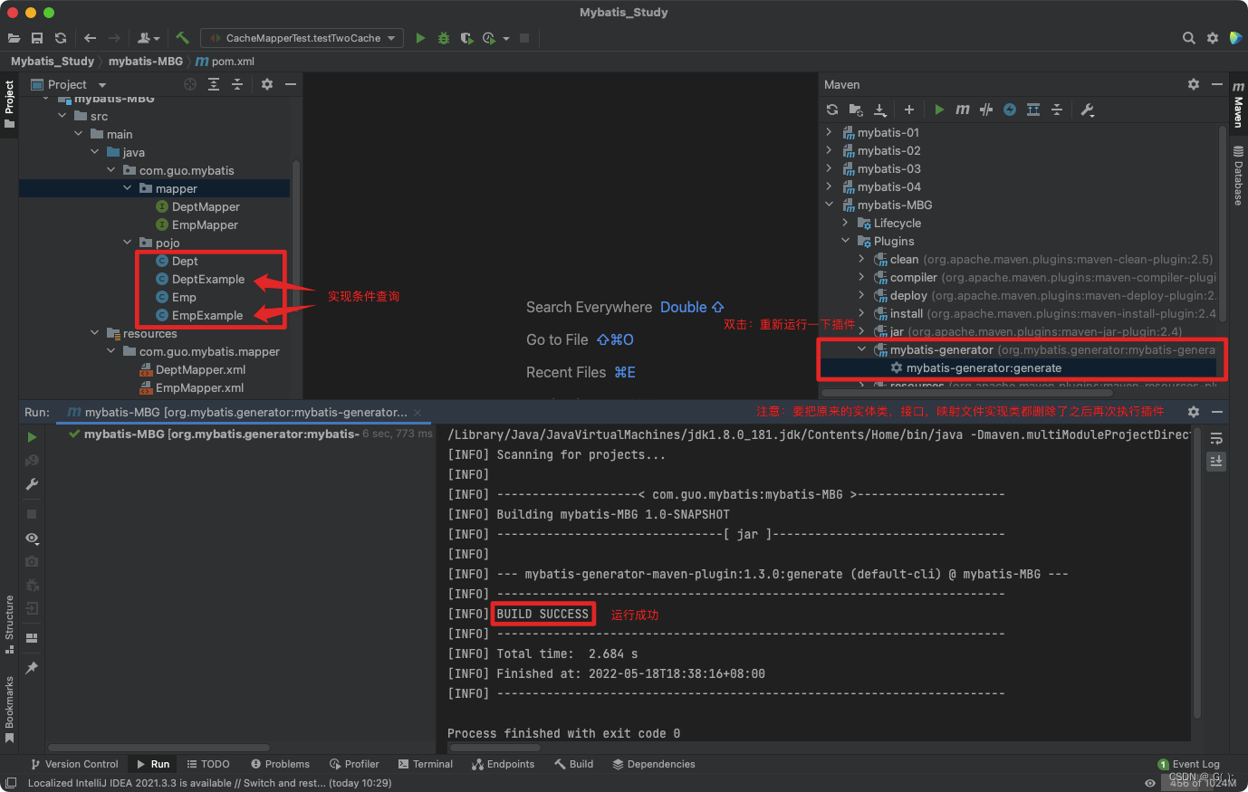This screenshot has height=792, width=1248.
Task: Expand Lifecycle node under mybatis-MBG
Action: [x=845, y=223]
